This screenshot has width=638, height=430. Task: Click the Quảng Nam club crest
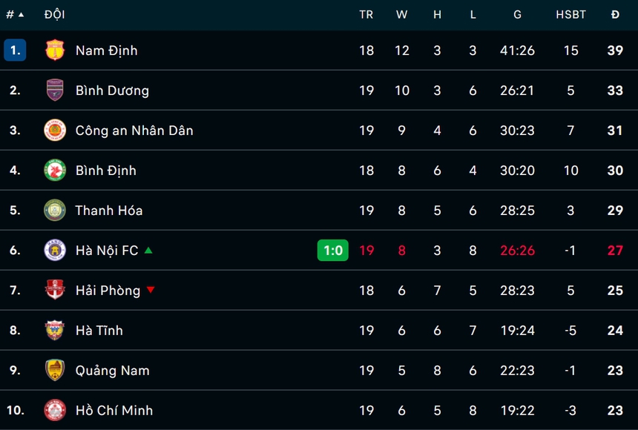pos(55,371)
